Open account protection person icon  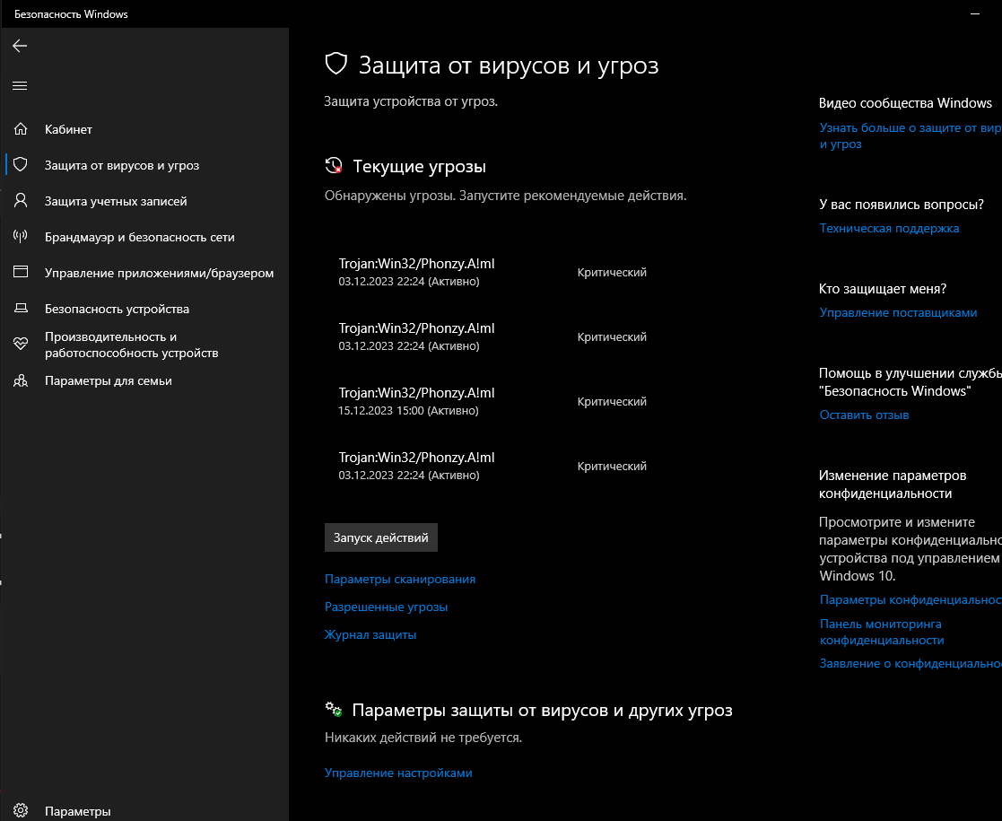click(x=21, y=201)
